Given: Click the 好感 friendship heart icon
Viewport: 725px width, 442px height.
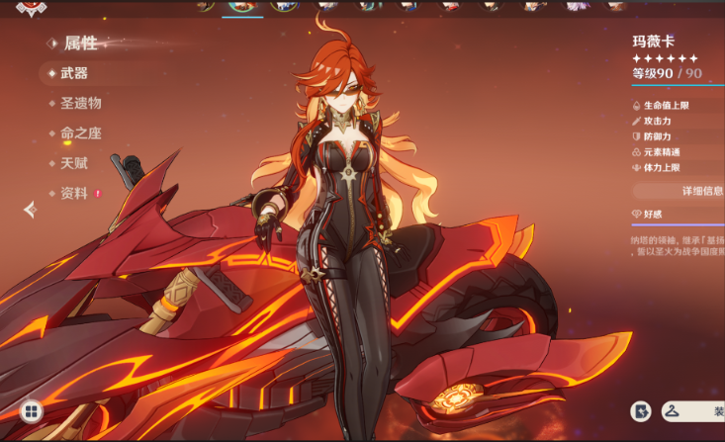Looking at the screenshot, I should pyautogui.click(x=636, y=214).
